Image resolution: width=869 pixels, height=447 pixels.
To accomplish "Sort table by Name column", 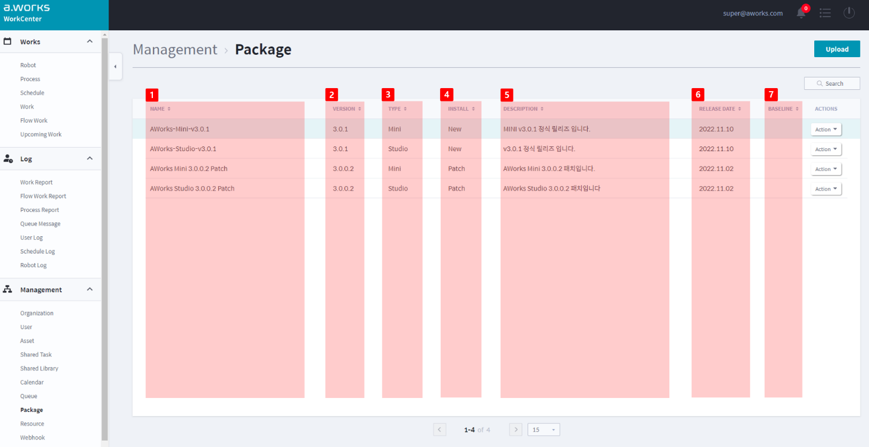I will (160, 109).
